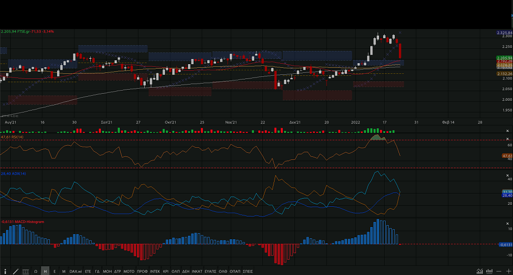Click the Σεπ'21 date label

pos(106,122)
